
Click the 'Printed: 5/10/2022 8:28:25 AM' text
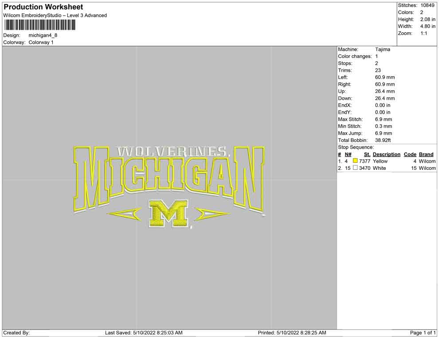point(292,333)
